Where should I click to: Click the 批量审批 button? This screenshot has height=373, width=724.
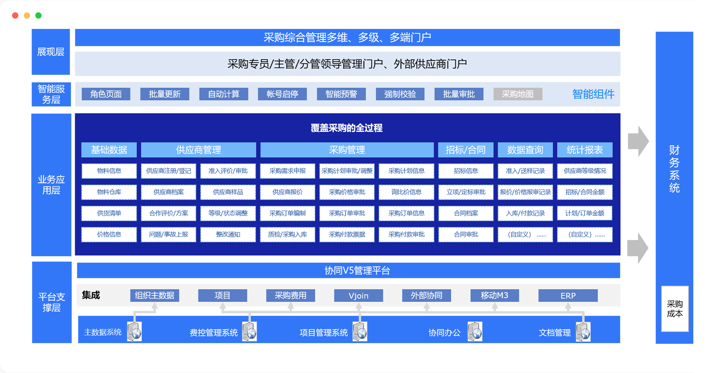(459, 94)
